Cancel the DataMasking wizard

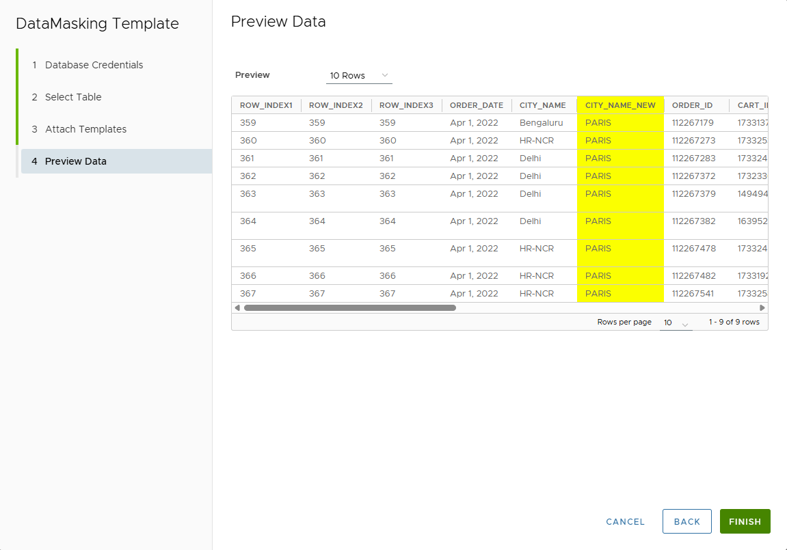tap(625, 521)
